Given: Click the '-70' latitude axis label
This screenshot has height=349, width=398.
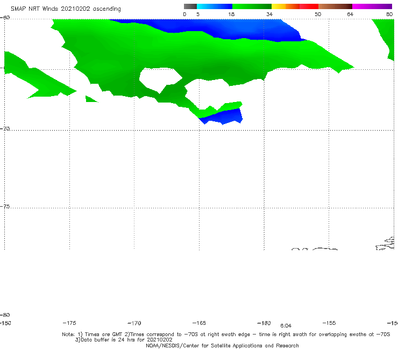Looking at the screenshot, I should pos(5,128).
